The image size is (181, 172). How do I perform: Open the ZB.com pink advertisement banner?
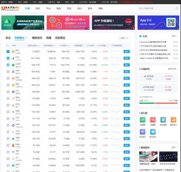68,23
